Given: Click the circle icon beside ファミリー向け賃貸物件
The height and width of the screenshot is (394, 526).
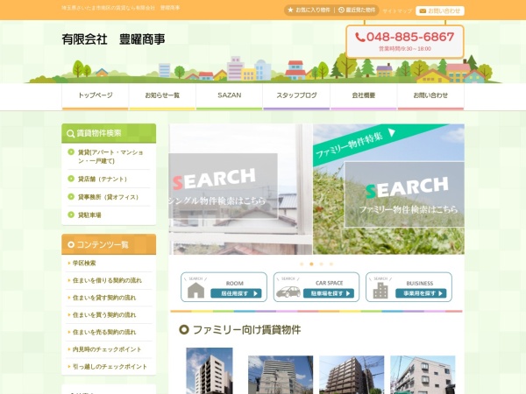Looking at the screenshot, I should point(184,330).
